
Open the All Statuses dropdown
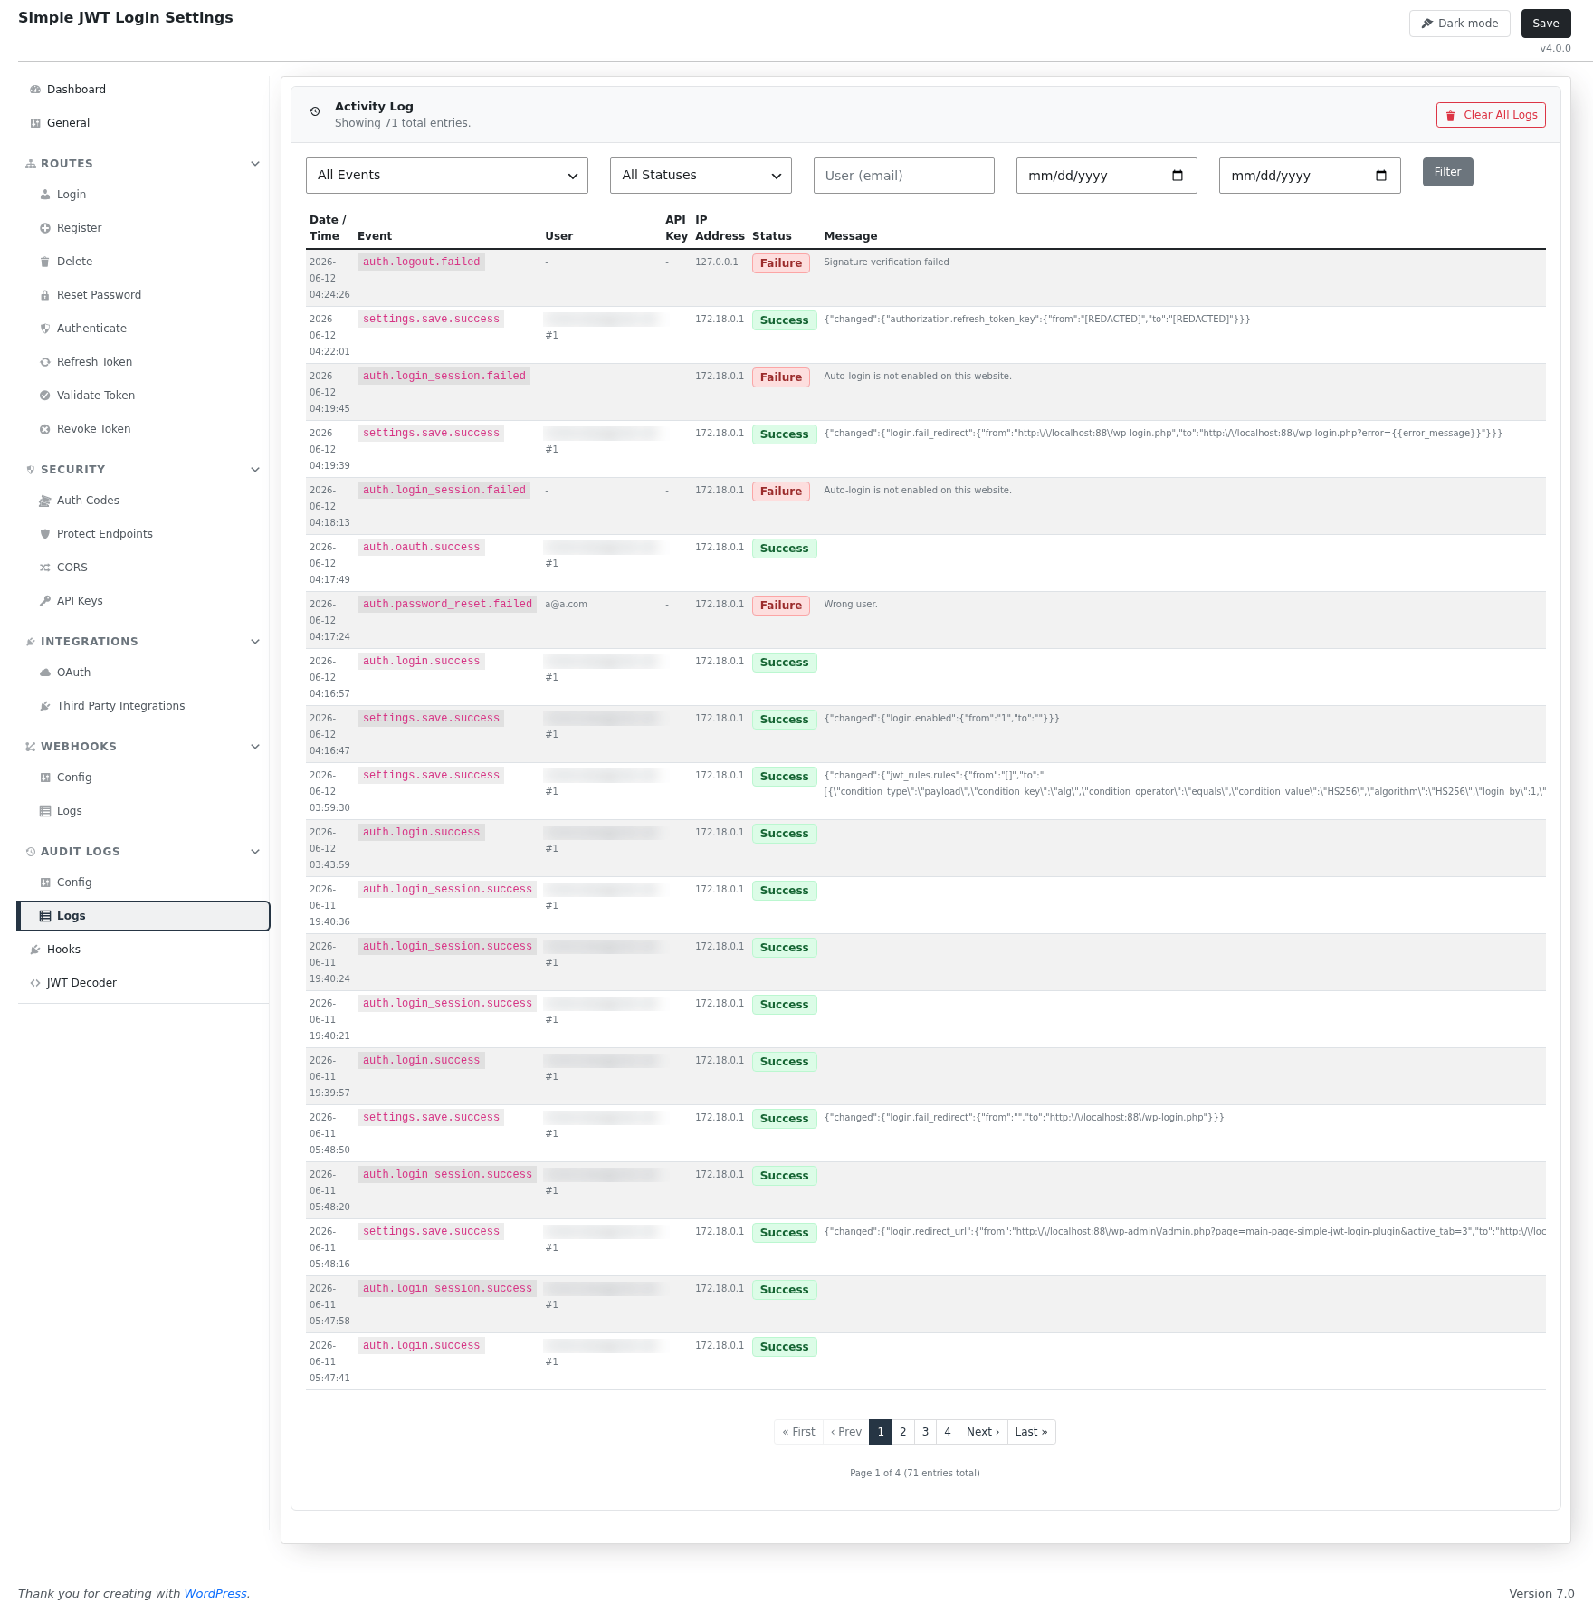tap(701, 176)
